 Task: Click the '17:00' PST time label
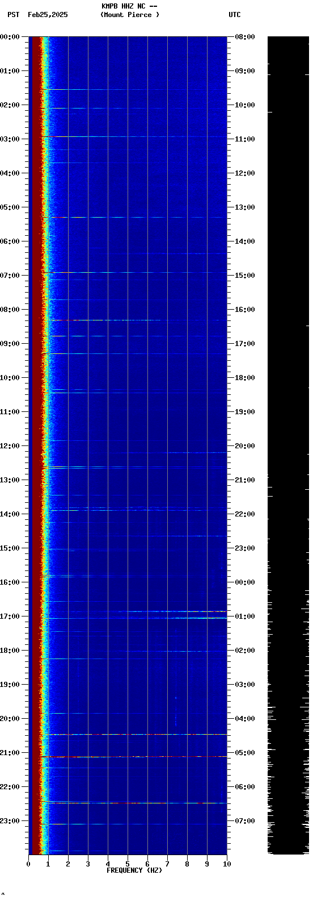point(10,616)
